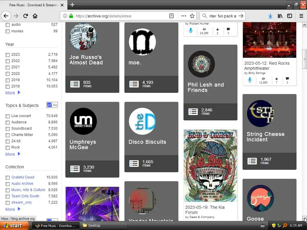The height and width of the screenshot is (230, 307).
Task: Check the Charlie Miller topic
Action: (7, 135)
